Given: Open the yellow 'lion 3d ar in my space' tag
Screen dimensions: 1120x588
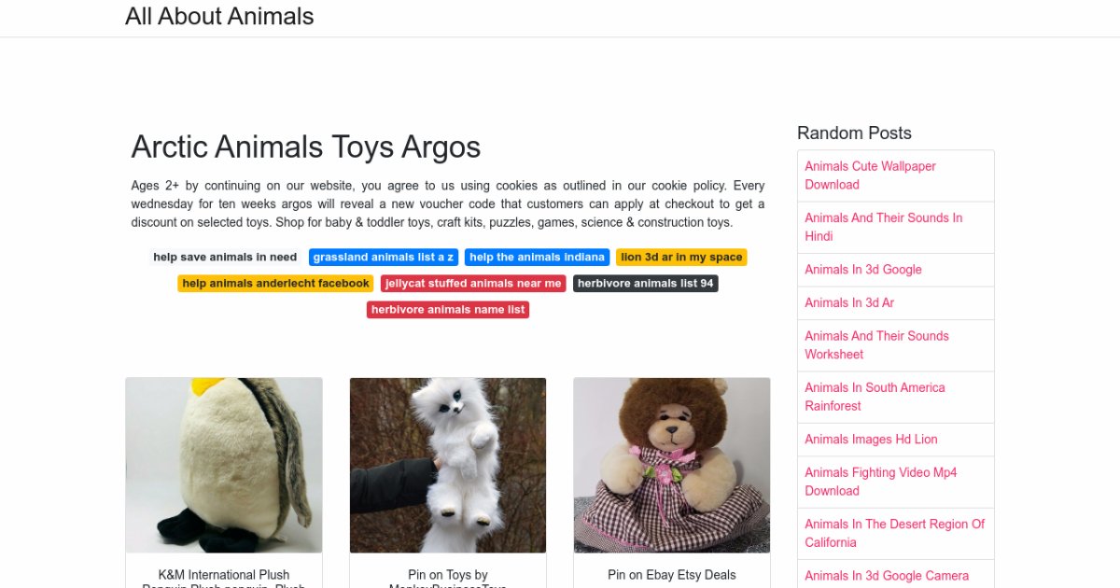Looking at the screenshot, I should (x=681, y=258).
